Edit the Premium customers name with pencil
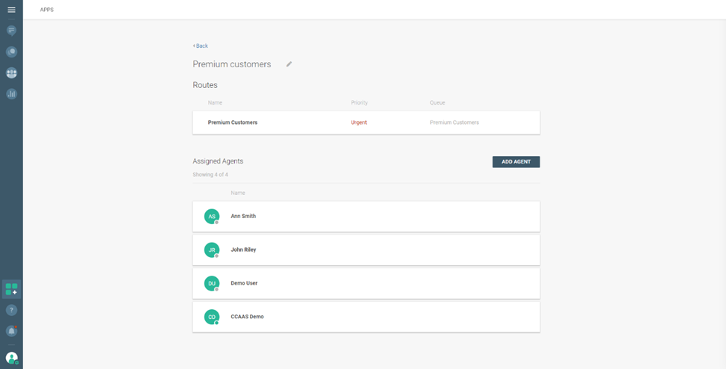 289,64
